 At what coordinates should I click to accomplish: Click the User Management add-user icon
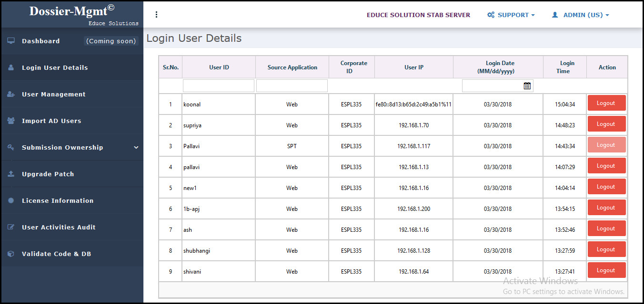click(11, 94)
